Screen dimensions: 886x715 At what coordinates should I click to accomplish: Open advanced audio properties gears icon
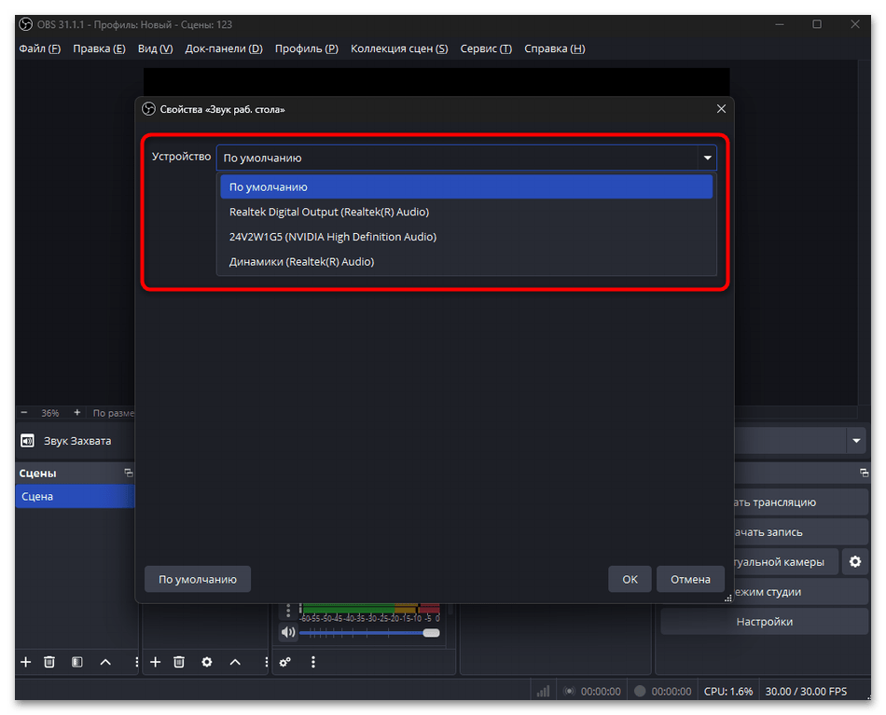(285, 662)
